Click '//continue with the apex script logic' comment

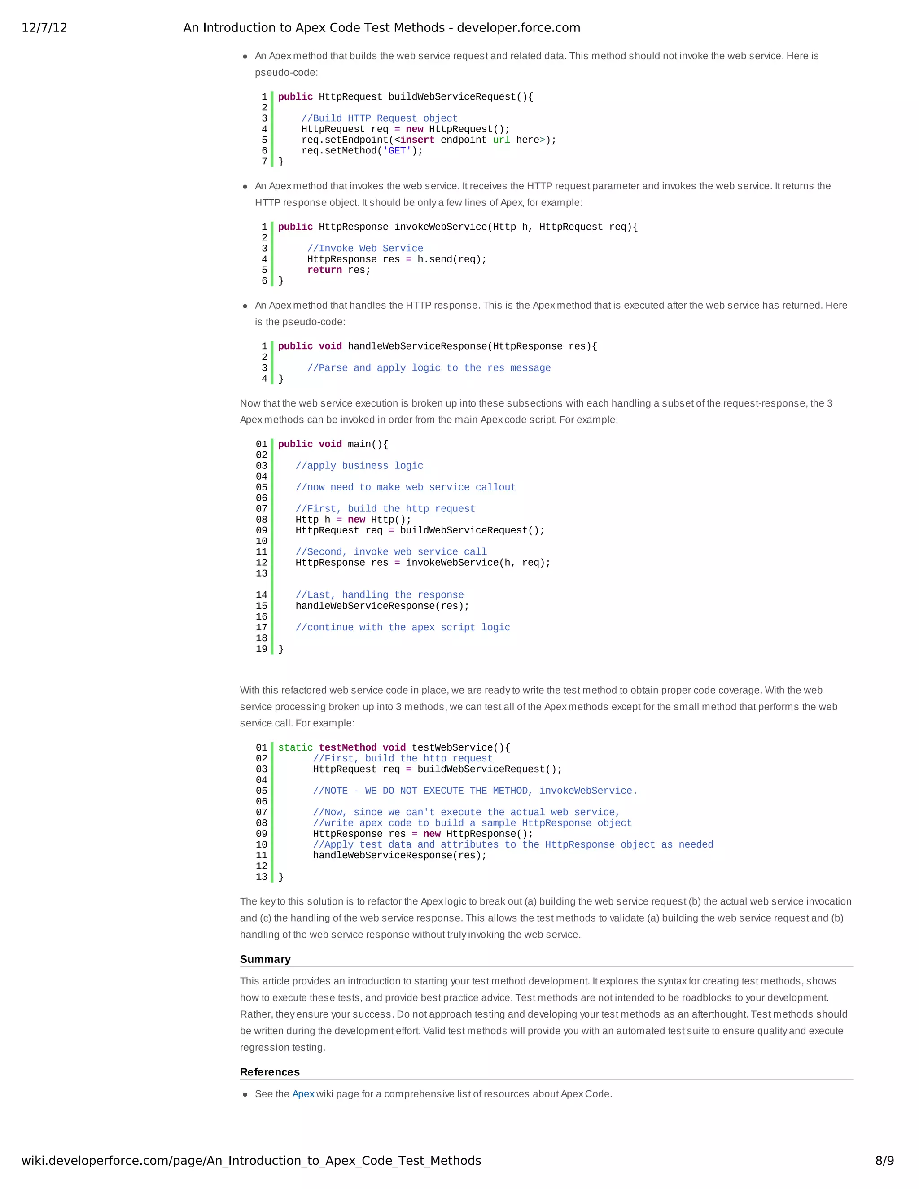click(x=403, y=627)
